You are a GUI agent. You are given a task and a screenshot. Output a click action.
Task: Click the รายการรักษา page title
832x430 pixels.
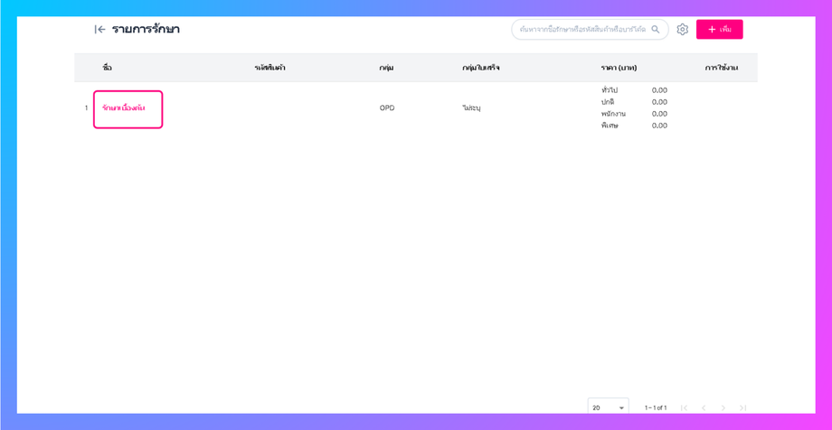(x=146, y=30)
